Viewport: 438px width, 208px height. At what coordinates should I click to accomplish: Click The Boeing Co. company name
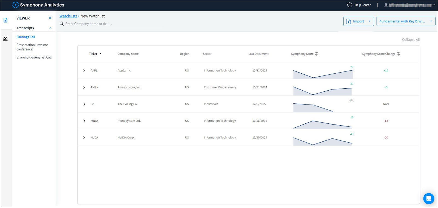[x=128, y=104]
